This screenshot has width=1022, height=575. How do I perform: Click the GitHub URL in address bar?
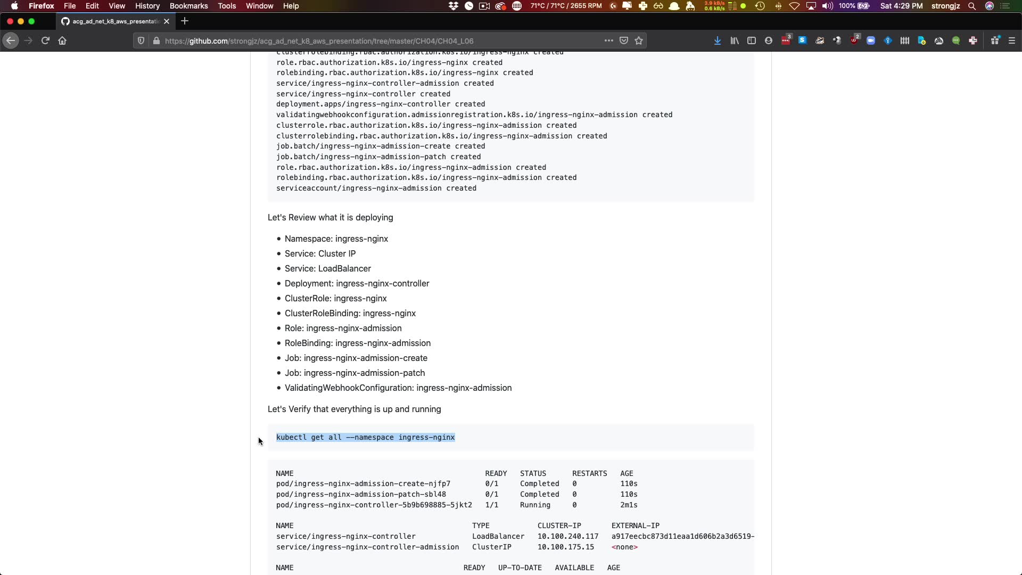319,41
